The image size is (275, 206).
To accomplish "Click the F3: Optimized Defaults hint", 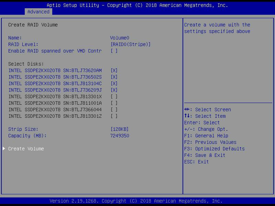I will pos(214,149).
